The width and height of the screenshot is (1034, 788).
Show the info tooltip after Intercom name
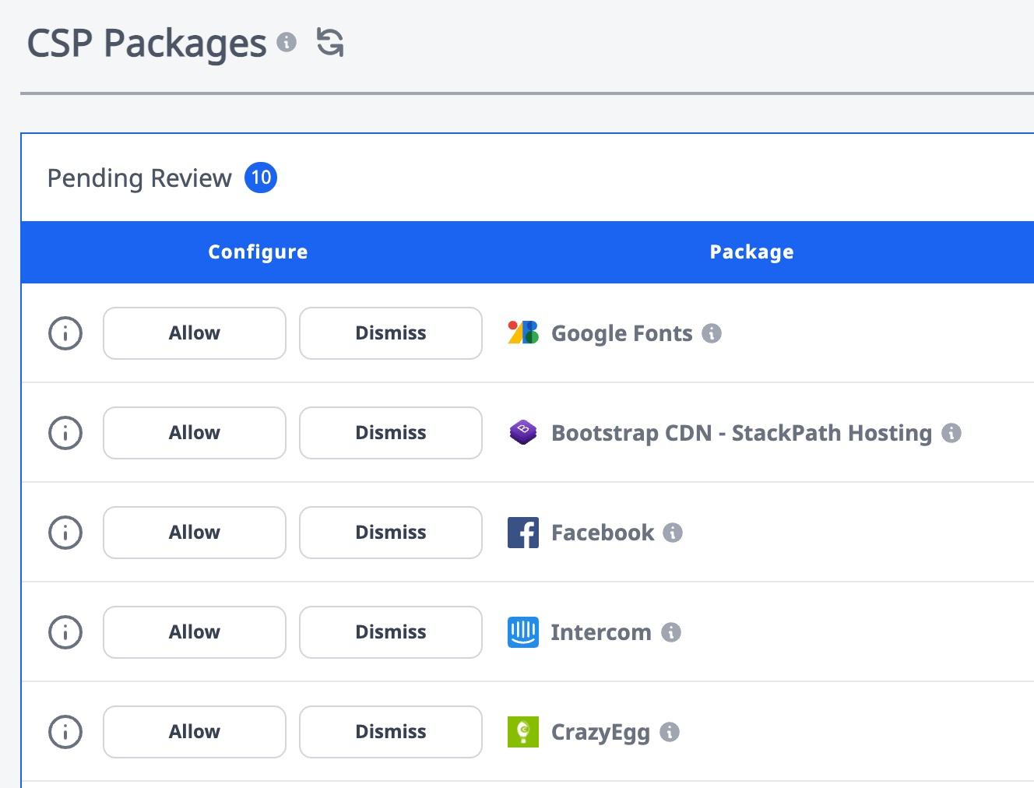tap(671, 632)
